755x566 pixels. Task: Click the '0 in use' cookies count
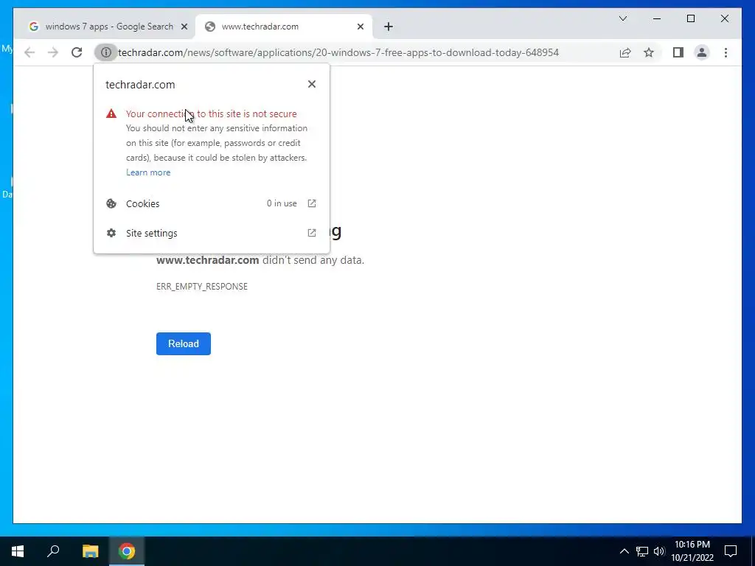click(282, 203)
